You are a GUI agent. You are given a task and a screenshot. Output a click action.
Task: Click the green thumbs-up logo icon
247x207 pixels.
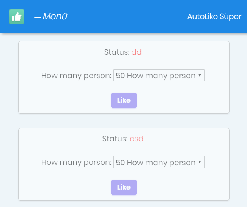click(x=17, y=17)
